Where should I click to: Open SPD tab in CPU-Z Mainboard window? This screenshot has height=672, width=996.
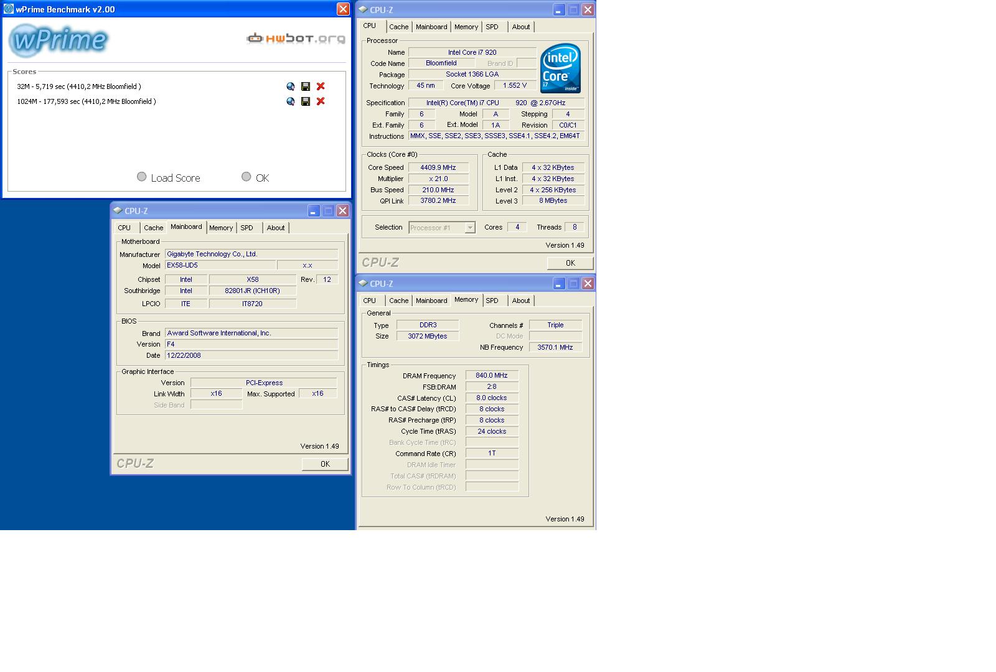click(247, 228)
